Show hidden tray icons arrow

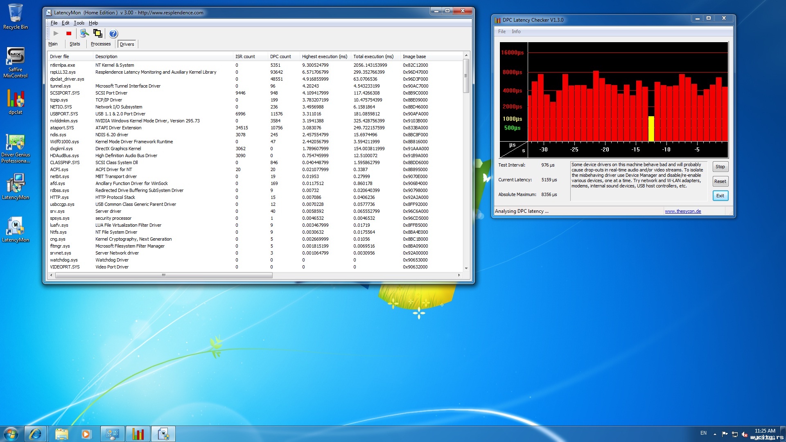click(715, 434)
